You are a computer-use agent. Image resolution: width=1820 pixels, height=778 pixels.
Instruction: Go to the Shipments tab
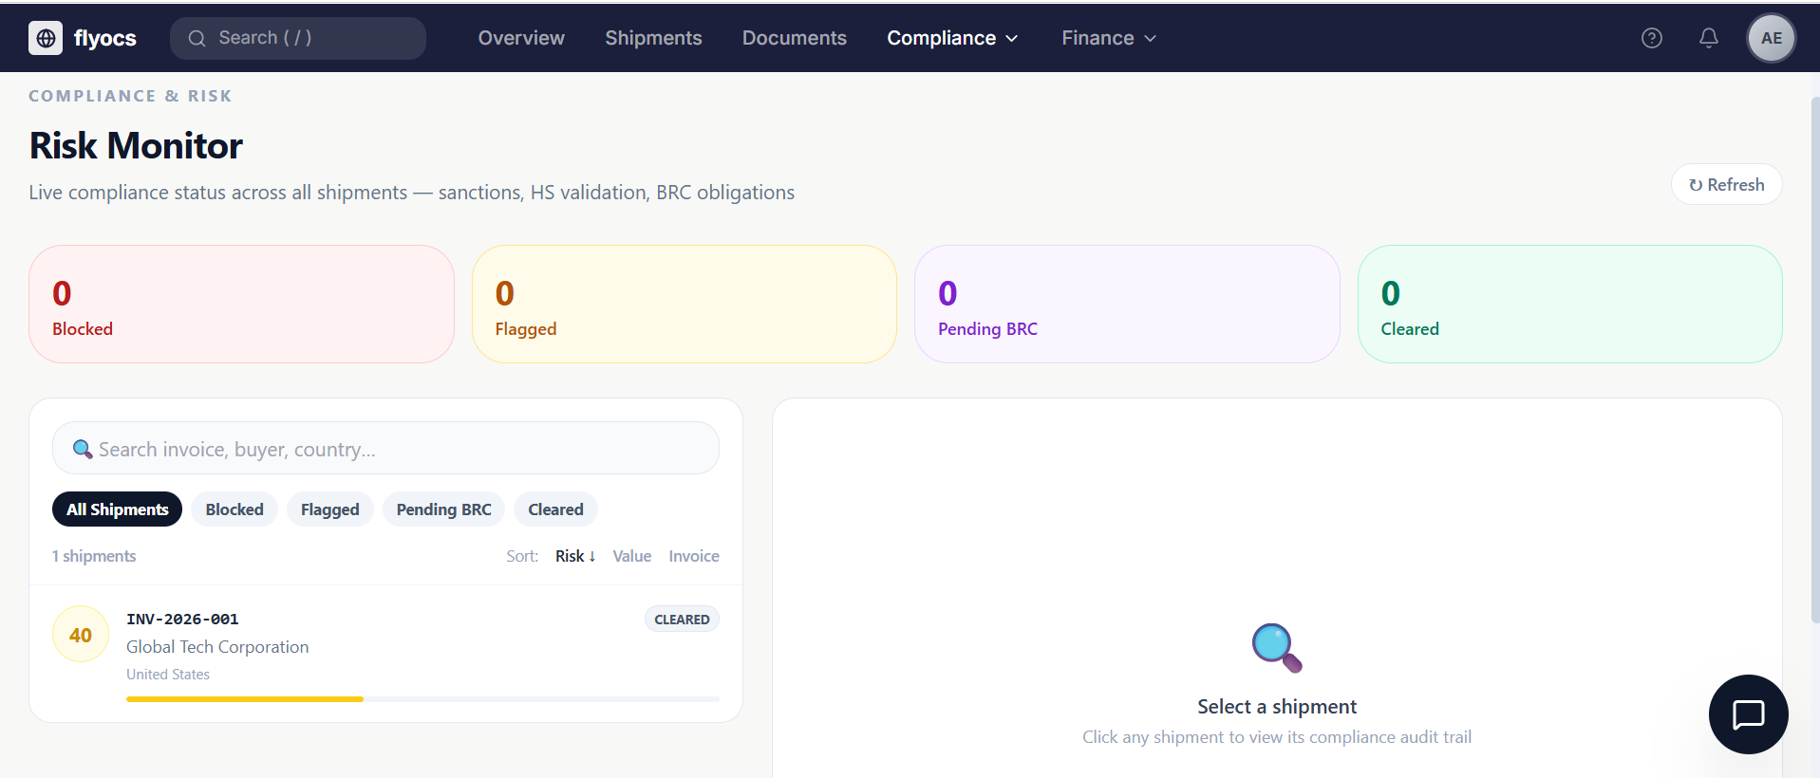pyautogui.click(x=653, y=38)
